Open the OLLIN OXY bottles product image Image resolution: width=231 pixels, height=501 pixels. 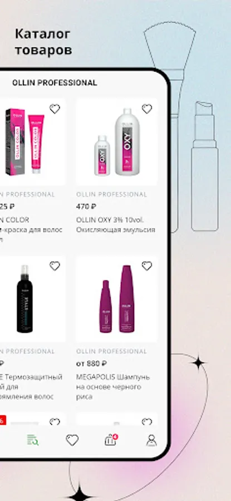[117, 142]
